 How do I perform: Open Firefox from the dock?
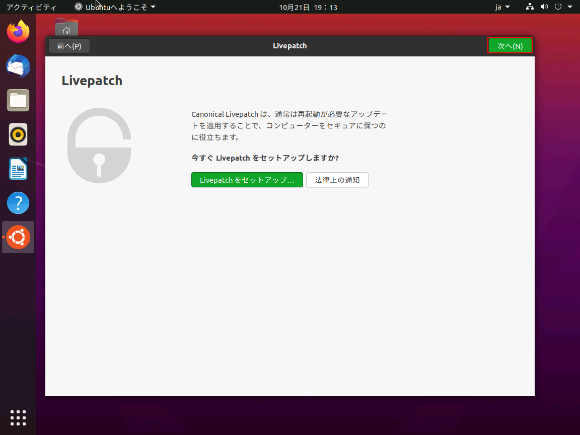click(x=18, y=31)
